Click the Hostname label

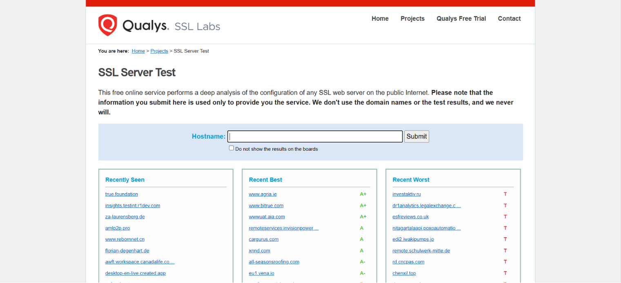tap(208, 136)
